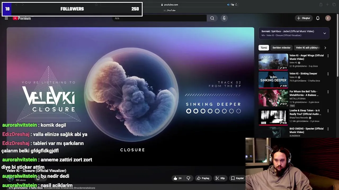Image resolution: width=339 pixels, height=190 pixels.
Task: Click '388 abone' subscriber count text
Action: click(21, 180)
